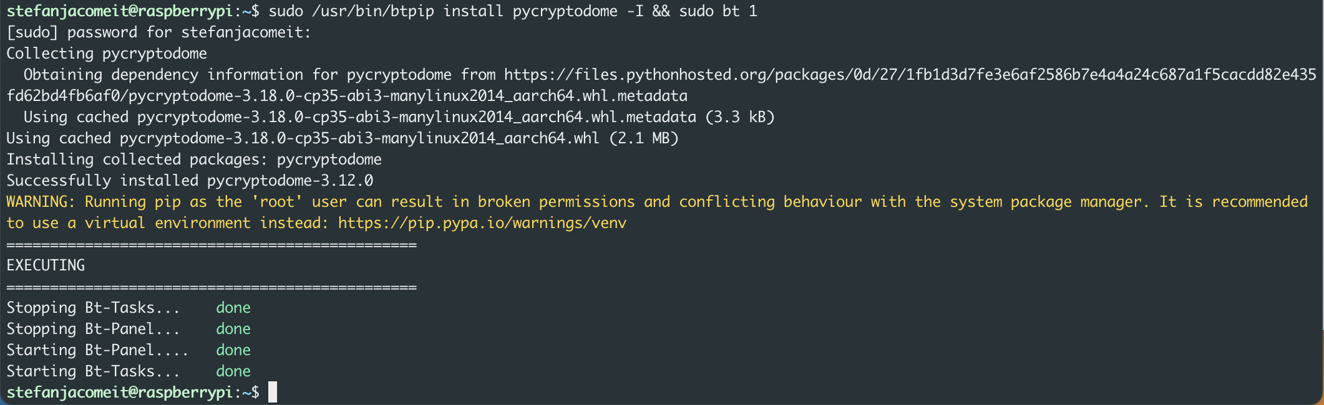The width and height of the screenshot is (1324, 405).
Task: Click "done" next to Stopping Bt-Panel
Action: pyautogui.click(x=233, y=329)
